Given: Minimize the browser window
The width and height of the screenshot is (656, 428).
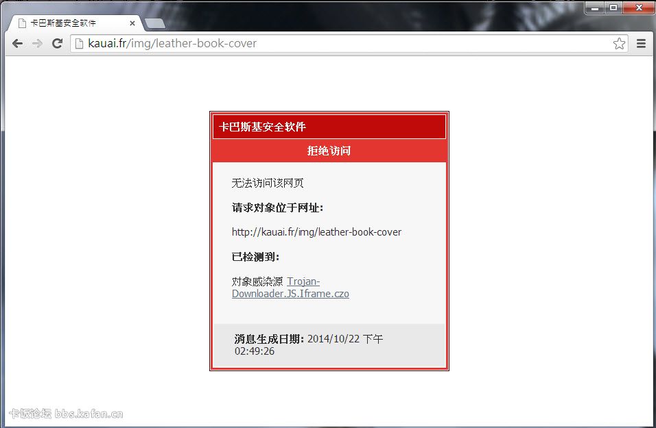Looking at the screenshot, I should [x=595, y=8].
